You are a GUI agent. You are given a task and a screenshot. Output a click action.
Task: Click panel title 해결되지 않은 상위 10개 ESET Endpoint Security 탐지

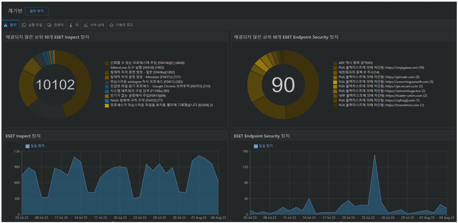pyautogui.click(x=286, y=37)
